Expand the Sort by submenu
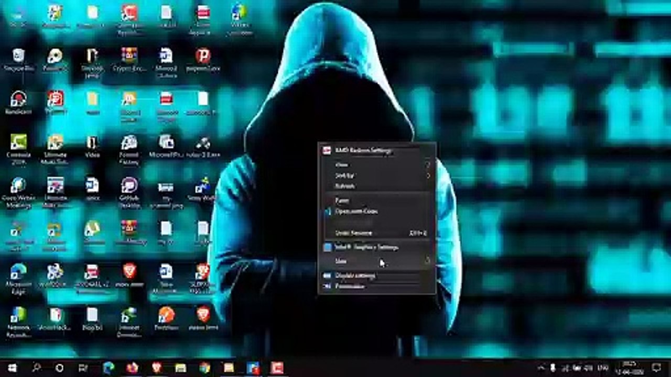 click(377, 175)
